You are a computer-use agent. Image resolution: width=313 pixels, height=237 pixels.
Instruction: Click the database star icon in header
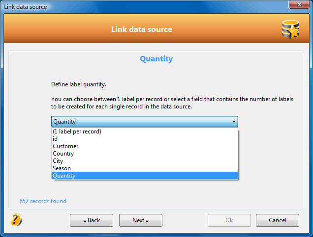tap(290, 29)
